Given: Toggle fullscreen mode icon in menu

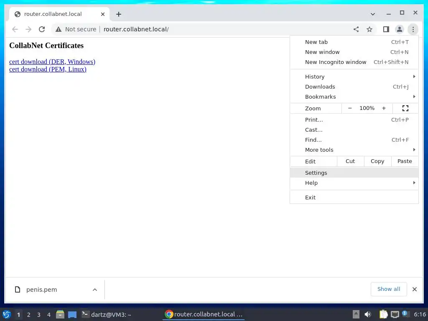Looking at the screenshot, I should [x=405, y=108].
